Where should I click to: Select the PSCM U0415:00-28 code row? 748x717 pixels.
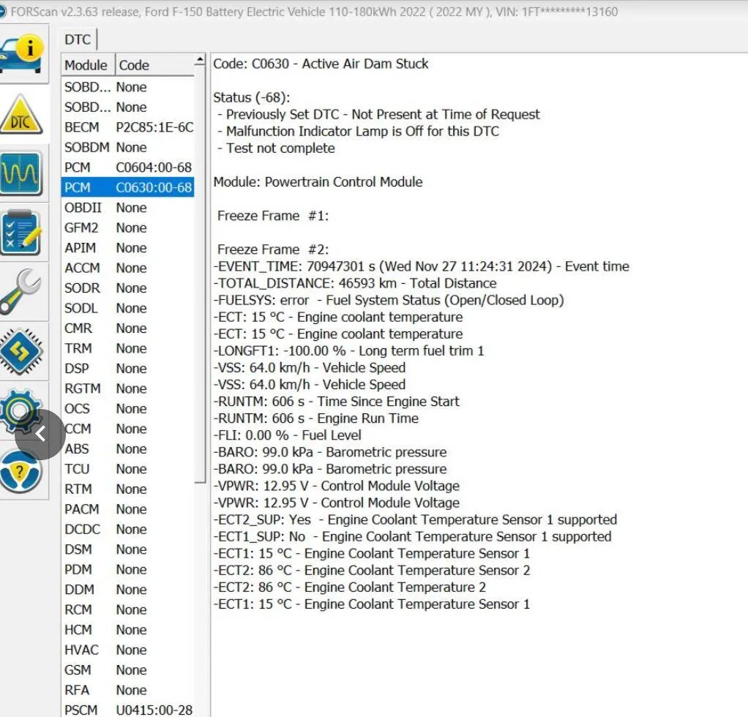[128, 710]
